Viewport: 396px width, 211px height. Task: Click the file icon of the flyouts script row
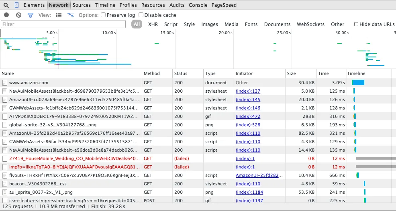[x=5, y=175]
